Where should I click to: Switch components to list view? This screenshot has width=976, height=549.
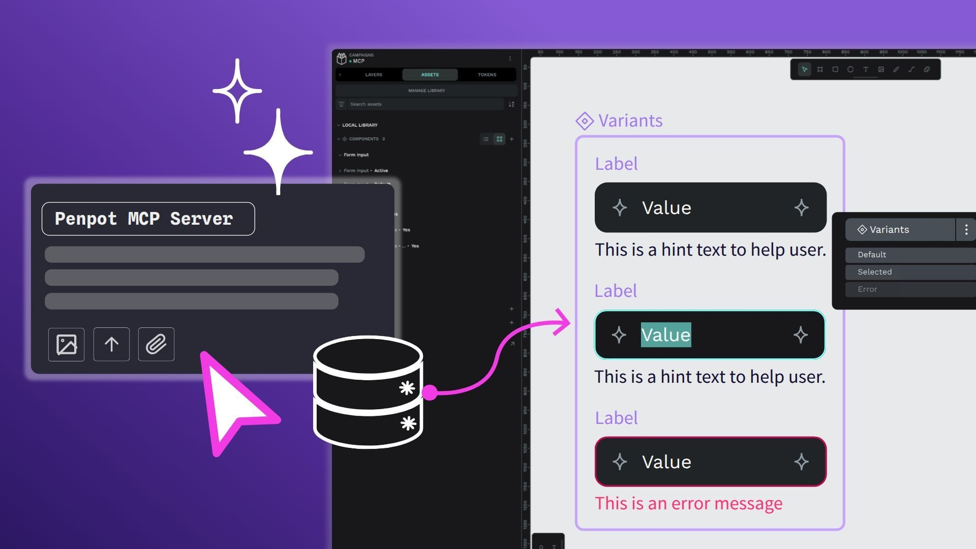coord(486,139)
